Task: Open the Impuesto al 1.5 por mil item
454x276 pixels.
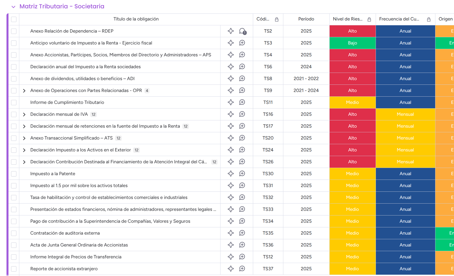Action: tap(79, 185)
